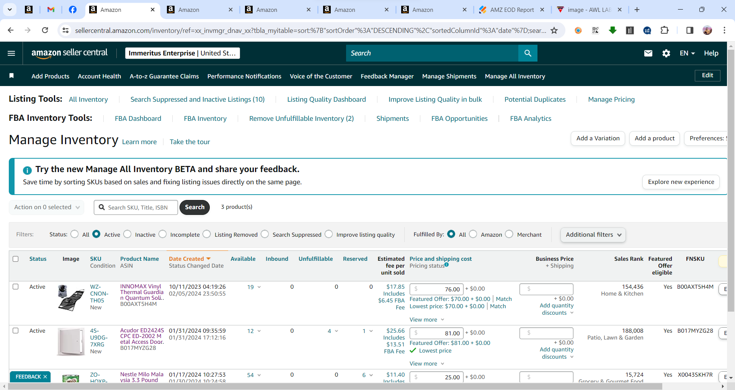The width and height of the screenshot is (735, 390).
Task: Select the Search Suppressed radio button
Action: [x=265, y=234]
